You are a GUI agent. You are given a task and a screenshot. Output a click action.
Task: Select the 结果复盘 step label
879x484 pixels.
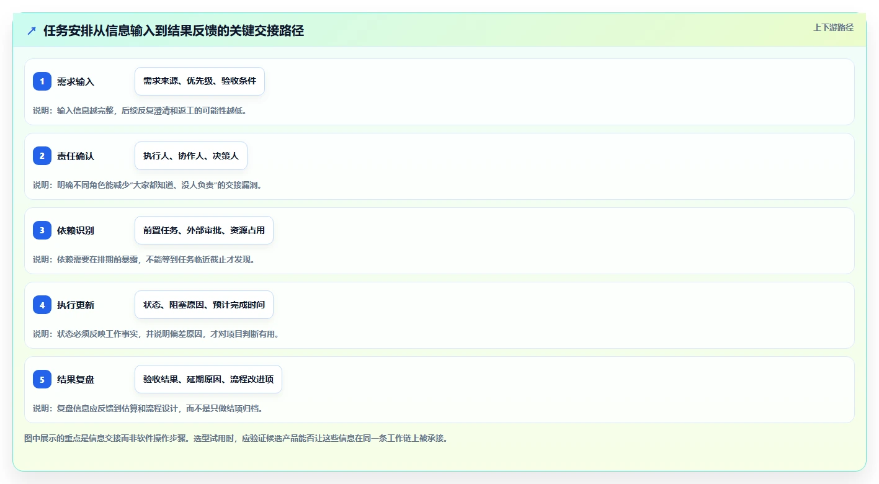(x=76, y=379)
